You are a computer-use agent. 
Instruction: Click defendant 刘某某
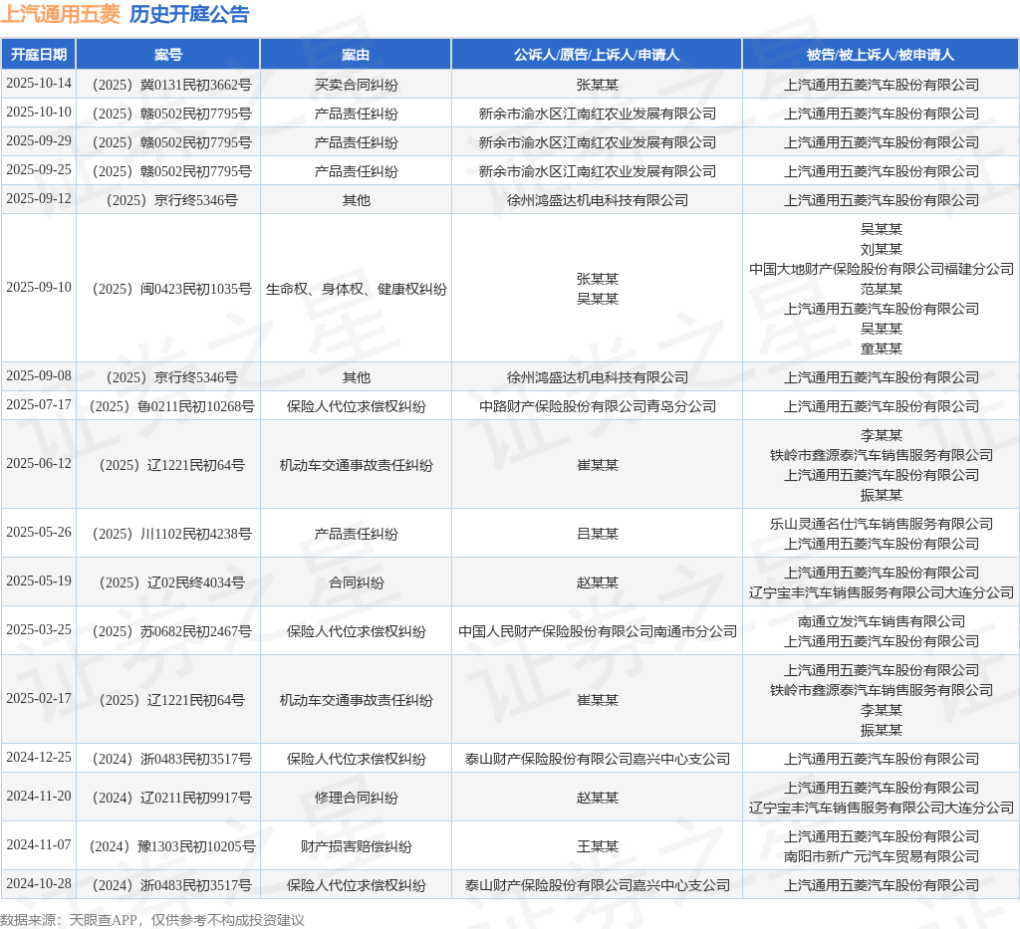[881, 249]
